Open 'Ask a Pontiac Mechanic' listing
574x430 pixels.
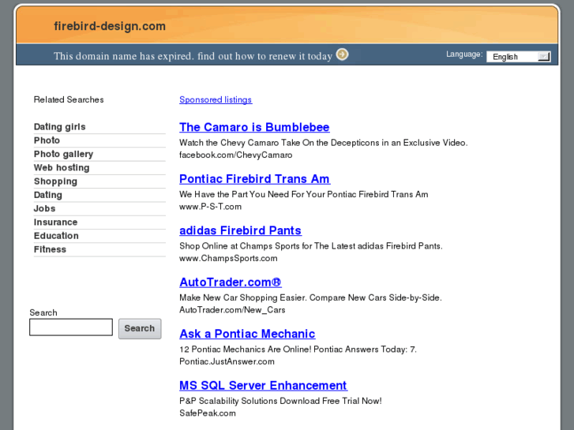(247, 334)
